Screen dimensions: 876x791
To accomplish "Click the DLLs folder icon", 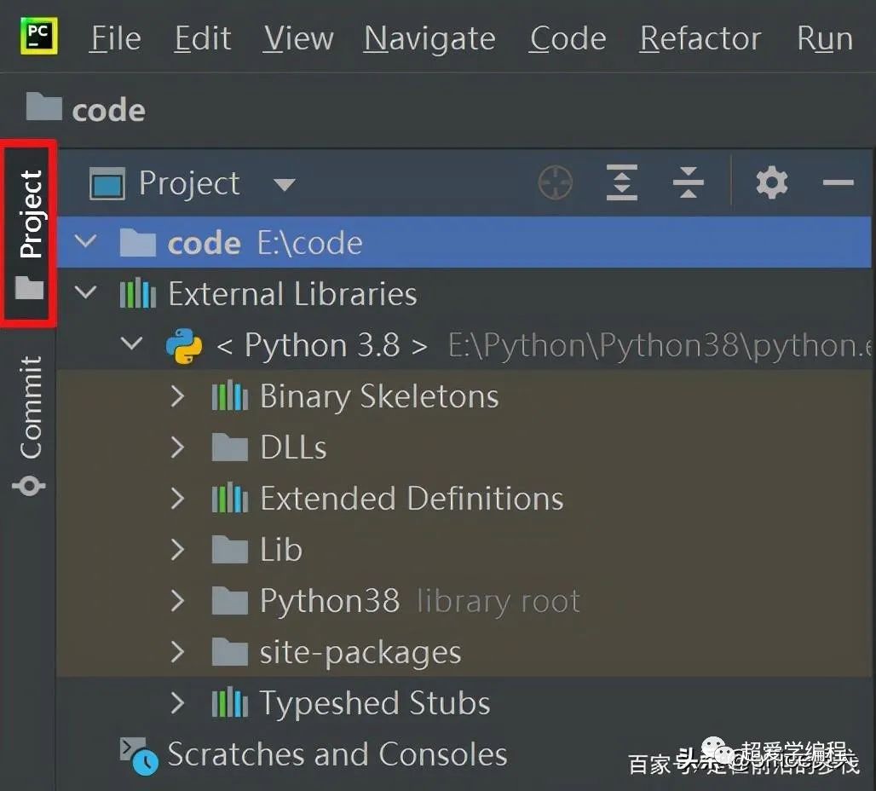I will click(229, 447).
